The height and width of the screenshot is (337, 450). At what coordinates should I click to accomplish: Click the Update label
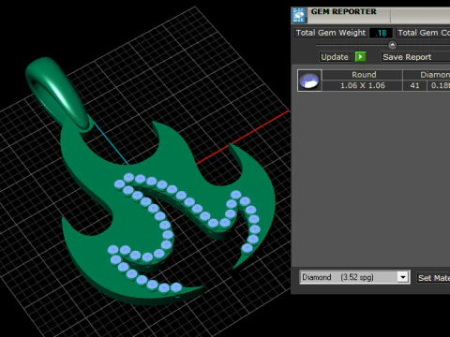335,57
